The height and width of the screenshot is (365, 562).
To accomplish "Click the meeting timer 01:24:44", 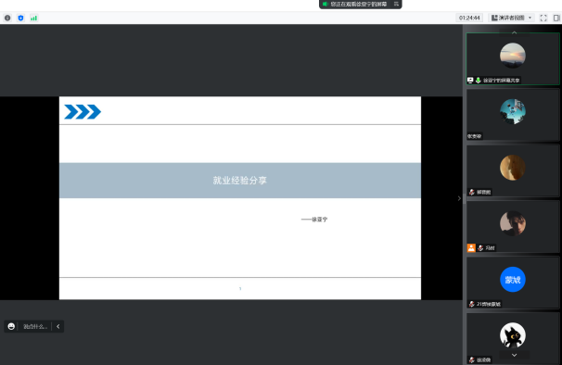I will pos(469,18).
